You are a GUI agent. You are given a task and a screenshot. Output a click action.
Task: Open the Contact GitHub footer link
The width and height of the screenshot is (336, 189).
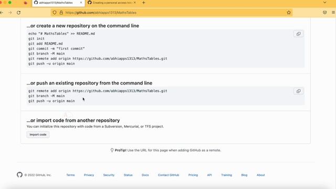point(169,175)
